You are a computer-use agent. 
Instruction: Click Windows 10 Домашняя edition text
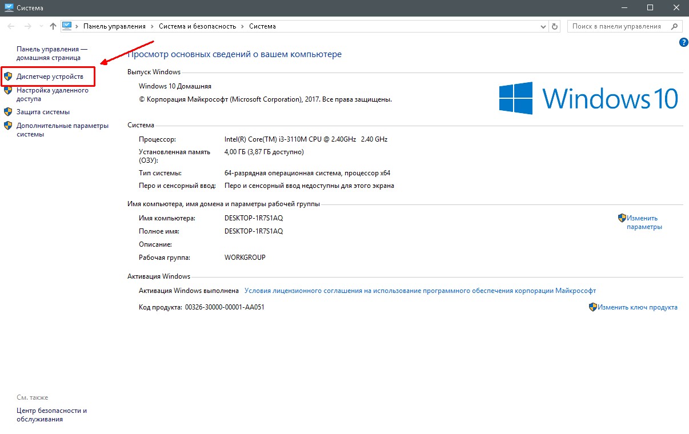click(175, 86)
